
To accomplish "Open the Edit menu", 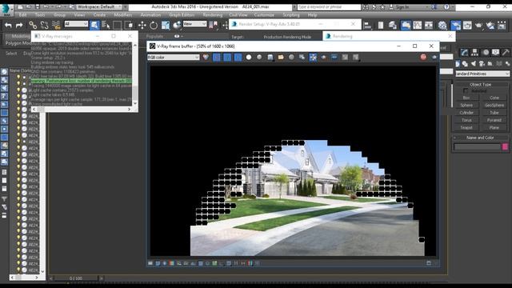I will click(x=23, y=15).
